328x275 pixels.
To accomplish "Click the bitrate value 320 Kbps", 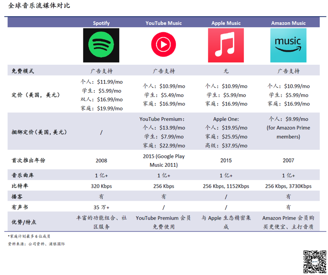I will [x=101, y=186].
